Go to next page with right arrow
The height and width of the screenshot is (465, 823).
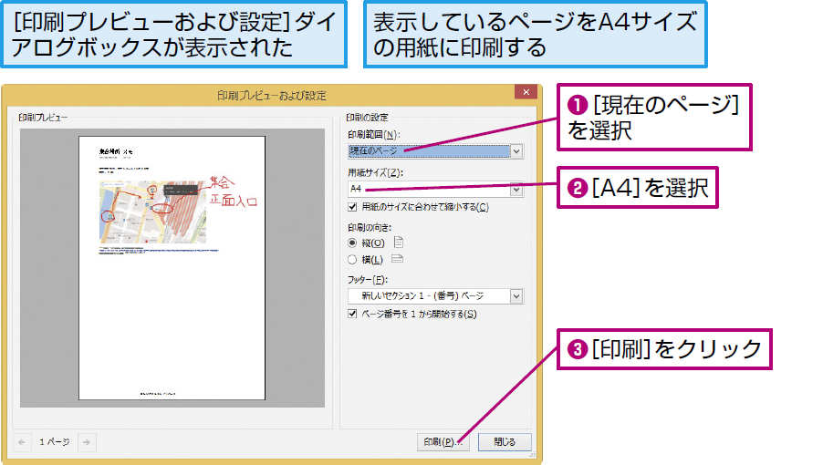87,442
